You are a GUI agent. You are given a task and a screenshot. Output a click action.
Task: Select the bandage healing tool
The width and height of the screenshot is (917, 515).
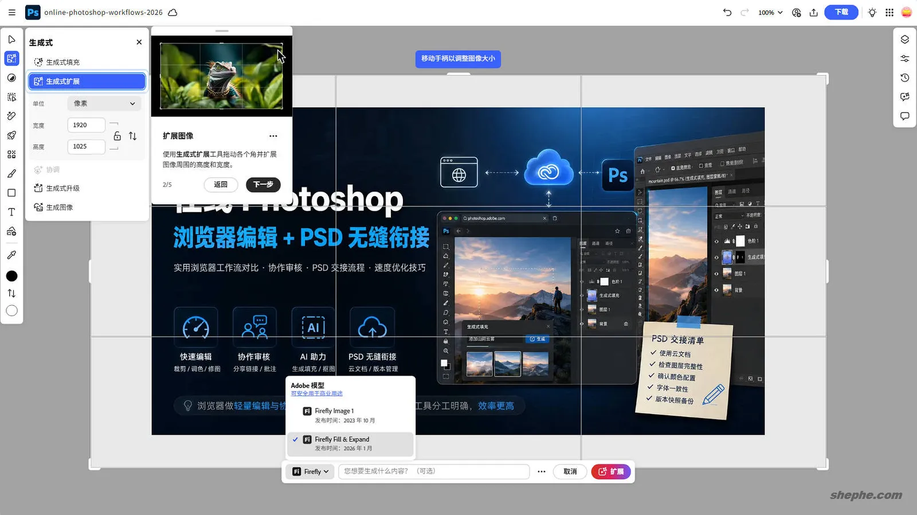(11, 116)
